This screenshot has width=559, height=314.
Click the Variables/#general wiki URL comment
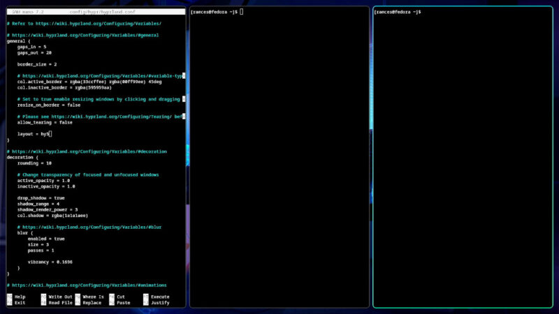82,36
